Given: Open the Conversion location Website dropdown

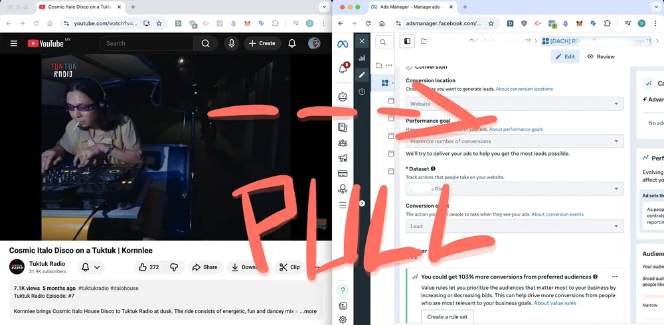Looking at the screenshot, I should click(515, 104).
